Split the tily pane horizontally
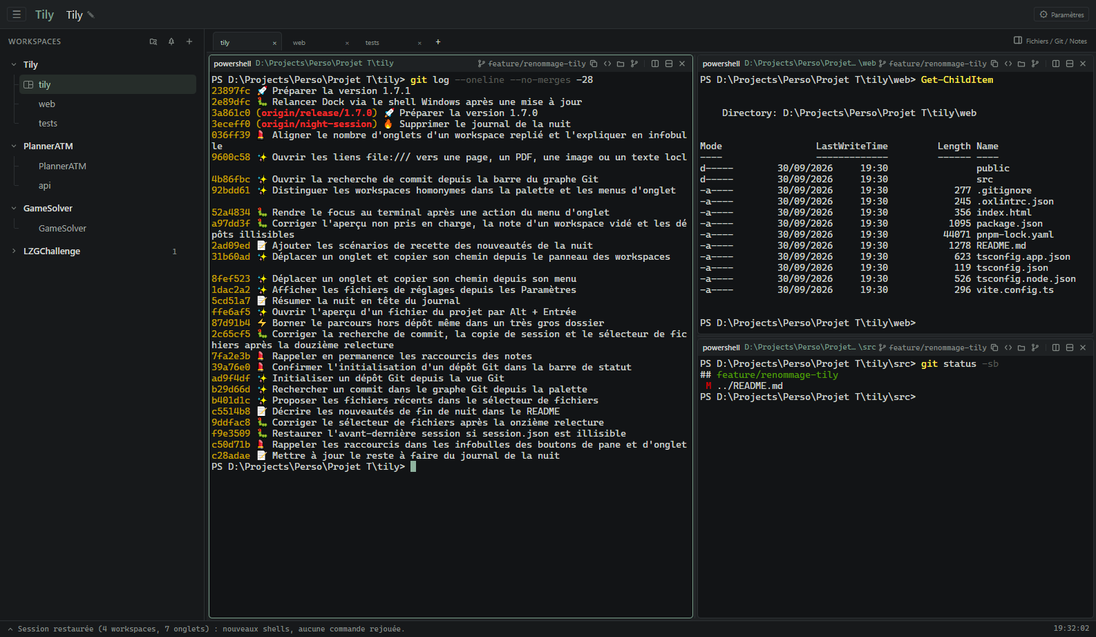The width and height of the screenshot is (1096, 637). pos(669,64)
